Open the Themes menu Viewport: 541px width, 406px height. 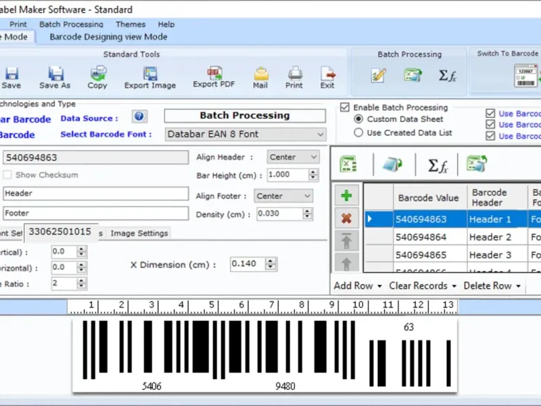coord(130,24)
